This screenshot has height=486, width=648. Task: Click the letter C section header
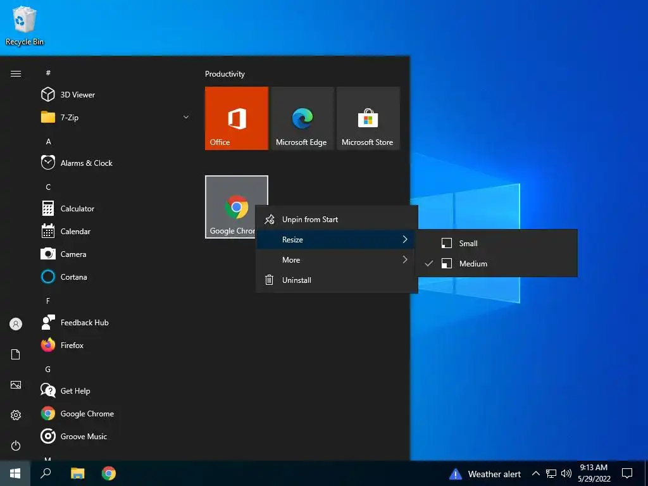(48, 187)
